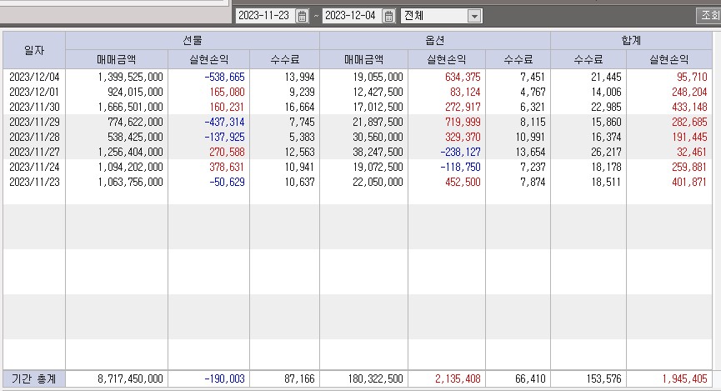
Task: Click options loss value -118,750
Action: coord(460,167)
